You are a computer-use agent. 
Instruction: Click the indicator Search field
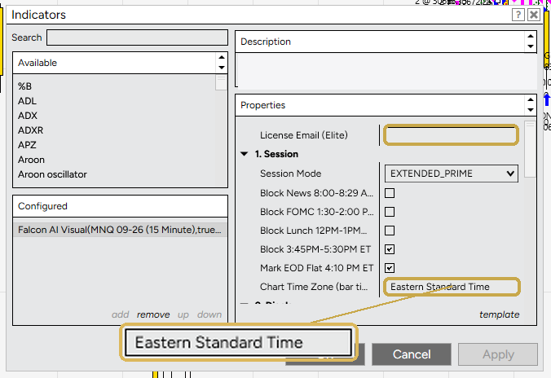point(137,37)
